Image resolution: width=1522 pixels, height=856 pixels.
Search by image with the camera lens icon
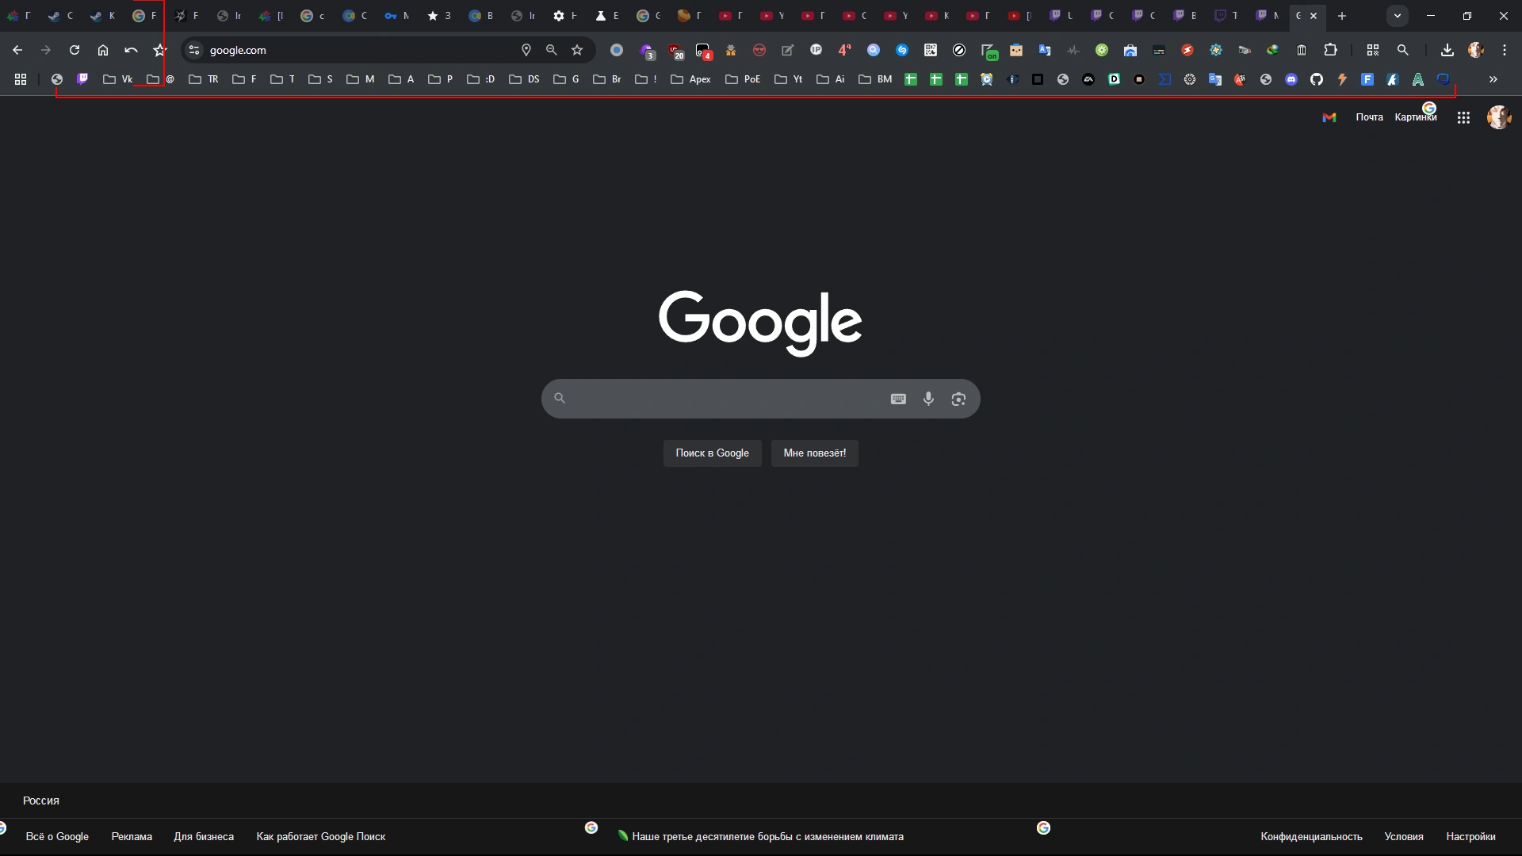[958, 399]
